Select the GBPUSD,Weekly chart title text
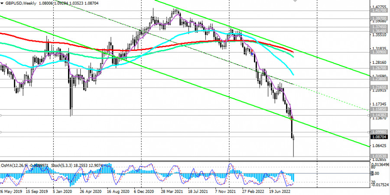The height and width of the screenshot is (195, 390). click(22, 3)
